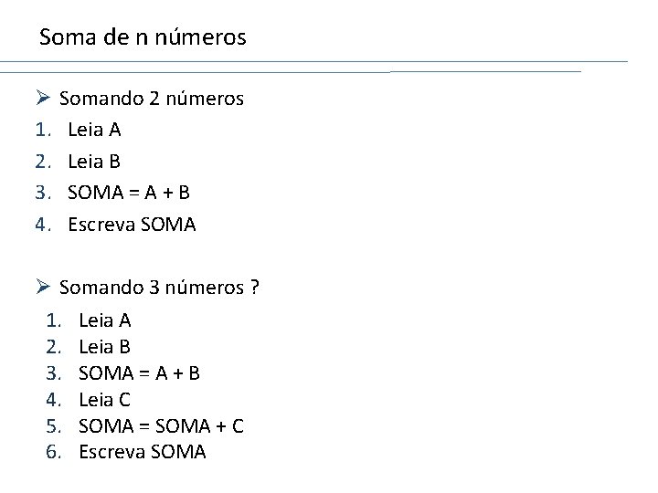658x493 pixels.
Task: Click "Leia B" under "Somando 3 números"
Action: (x=105, y=347)
